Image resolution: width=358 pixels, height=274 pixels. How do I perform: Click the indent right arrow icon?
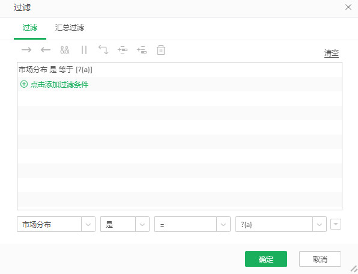26,49
